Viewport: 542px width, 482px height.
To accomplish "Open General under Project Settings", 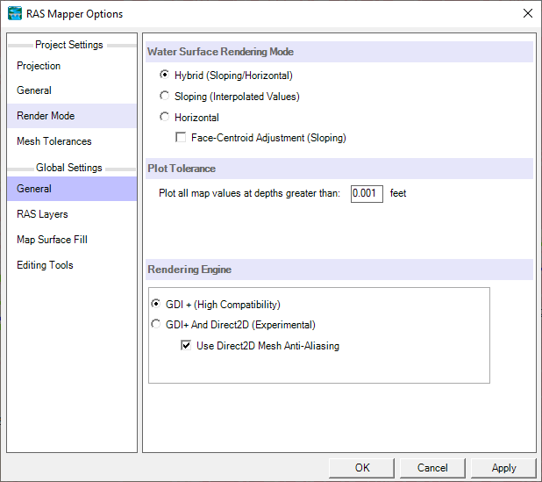I will point(72,90).
